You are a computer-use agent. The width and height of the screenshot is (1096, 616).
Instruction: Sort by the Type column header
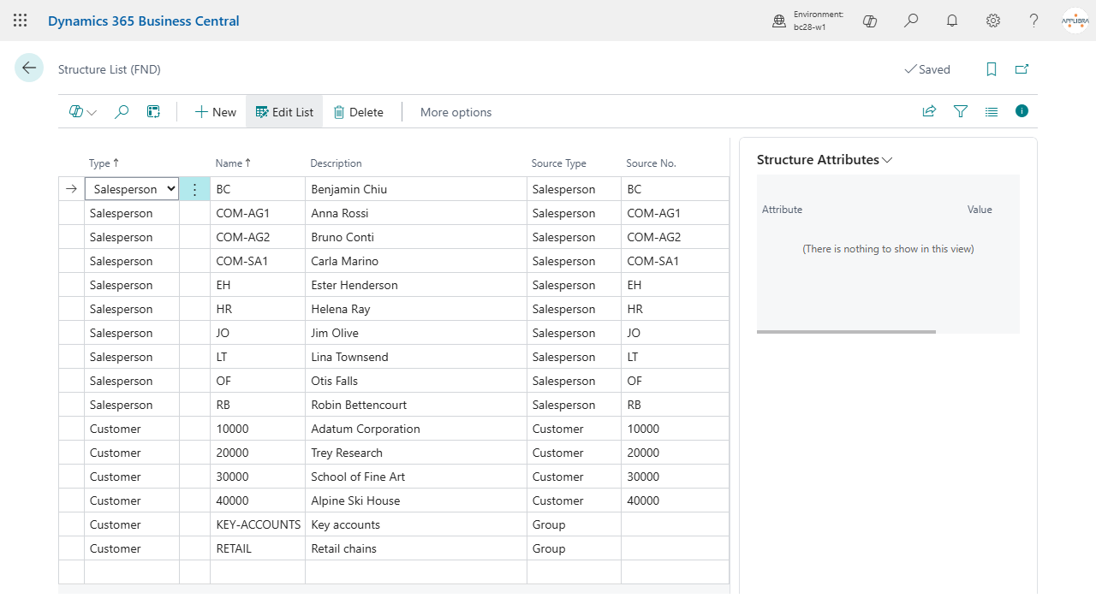coord(104,163)
